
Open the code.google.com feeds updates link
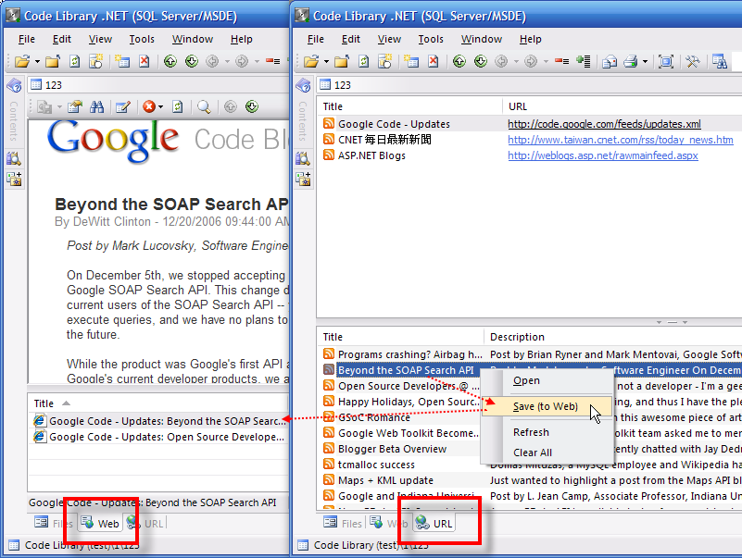coord(604,124)
